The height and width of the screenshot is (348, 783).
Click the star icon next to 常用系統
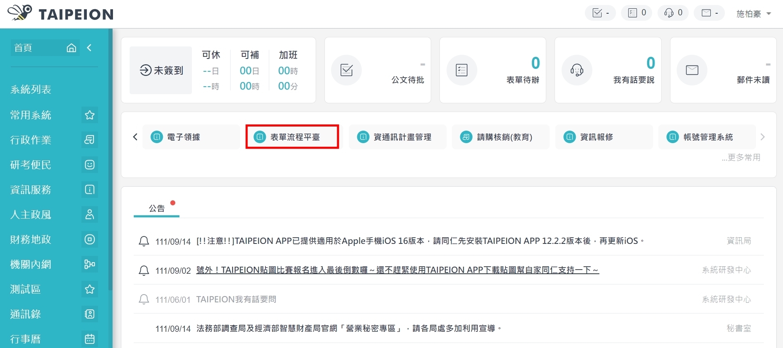90,115
